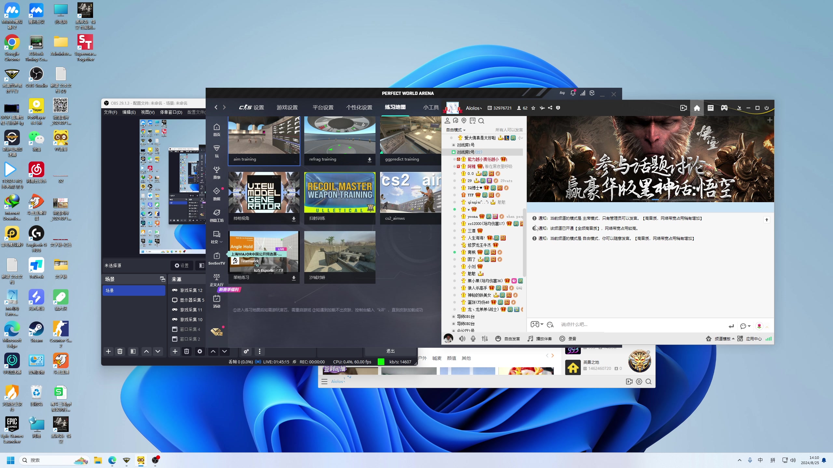833x468 pixels.
Task: Toggle the YY microphone
Action: (x=473, y=339)
